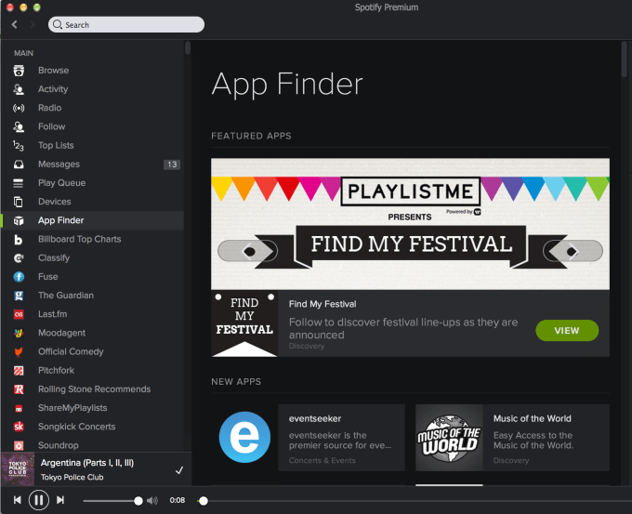The image size is (632, 514).
Task: Open Rolling Stone Recommends app
Action: click(x=94, y=389)
